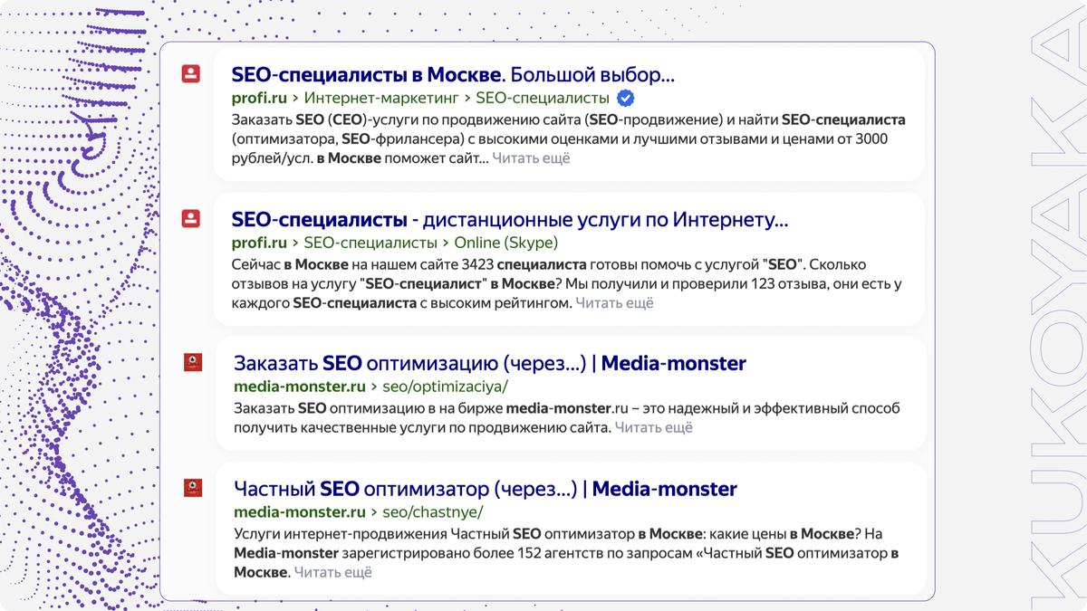Screen dimensions: 1087x611
Task: Click 'SEO-специалисты' breadcrumb before 'Online (Skype)'
Action: point(370,243)
